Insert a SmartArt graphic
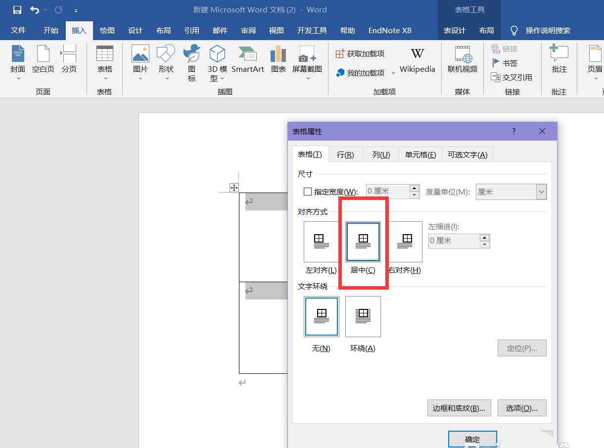 click(248, 59)
